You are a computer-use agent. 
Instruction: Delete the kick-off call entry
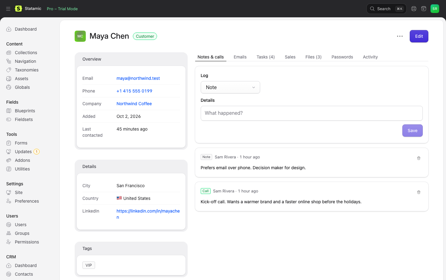pyautogui.click(x=419, y=192)
